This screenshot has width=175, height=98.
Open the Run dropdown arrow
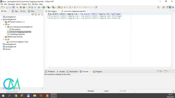coord(46,7)
